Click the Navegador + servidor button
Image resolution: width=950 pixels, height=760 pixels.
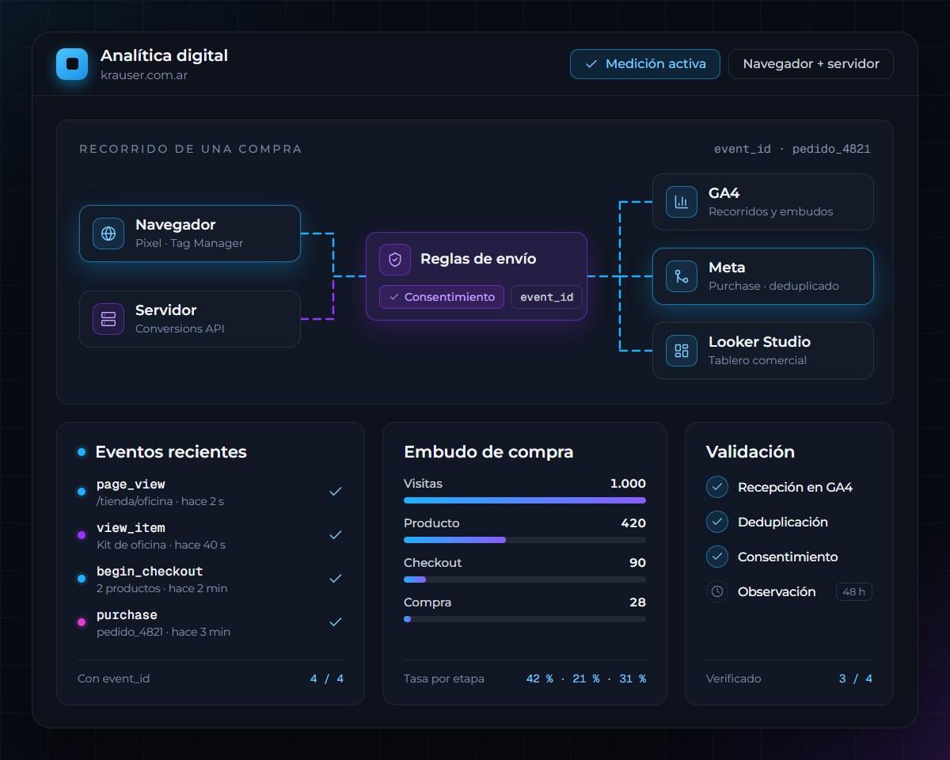pos(811,64)
